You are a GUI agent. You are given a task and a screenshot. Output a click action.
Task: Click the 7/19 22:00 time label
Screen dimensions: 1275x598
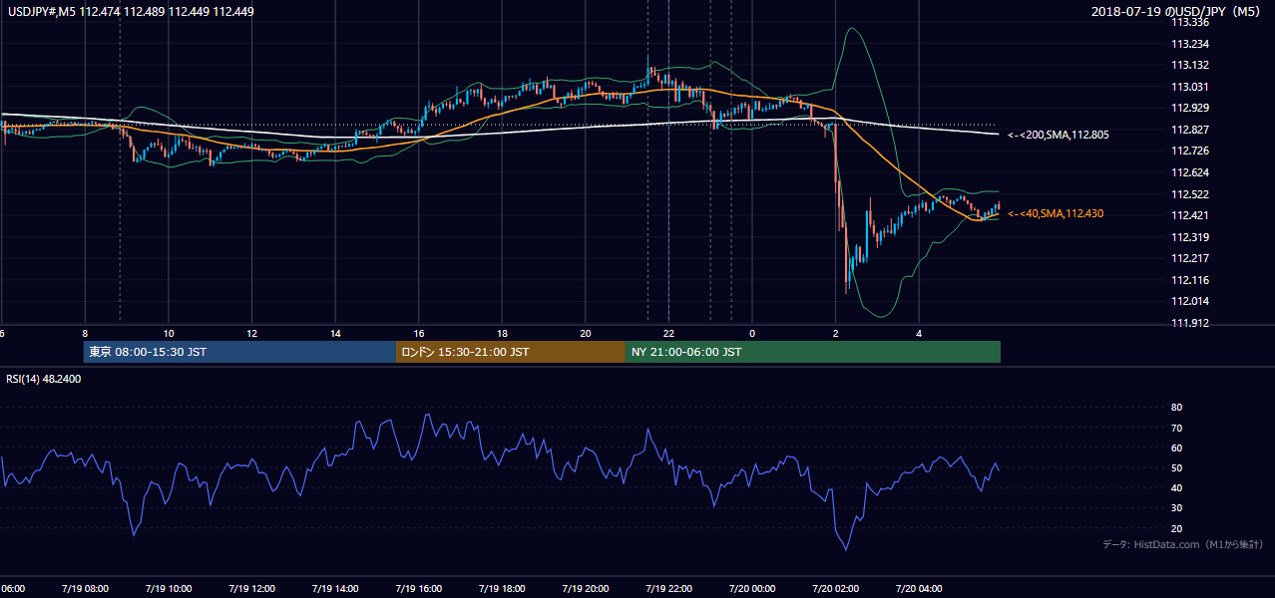[x=667, y=589]
